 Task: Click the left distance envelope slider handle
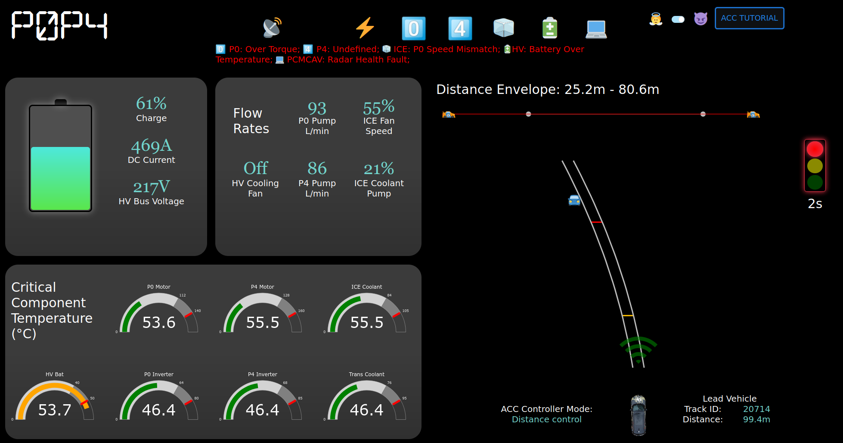pos(528,114)
